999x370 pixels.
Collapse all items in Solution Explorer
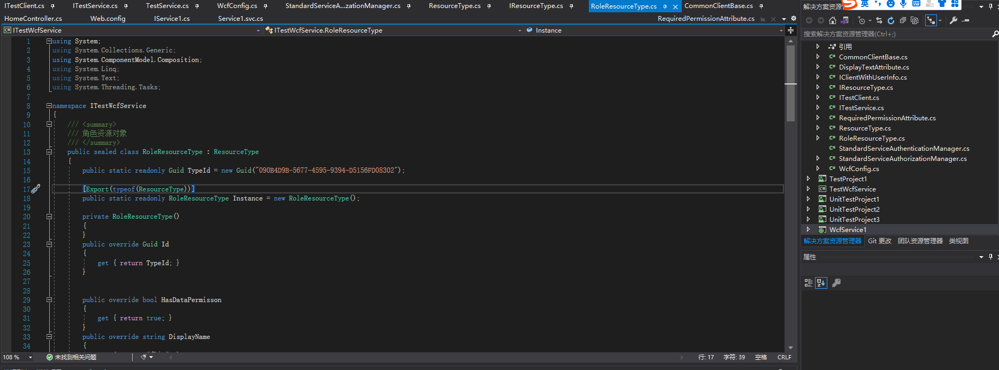903,20
